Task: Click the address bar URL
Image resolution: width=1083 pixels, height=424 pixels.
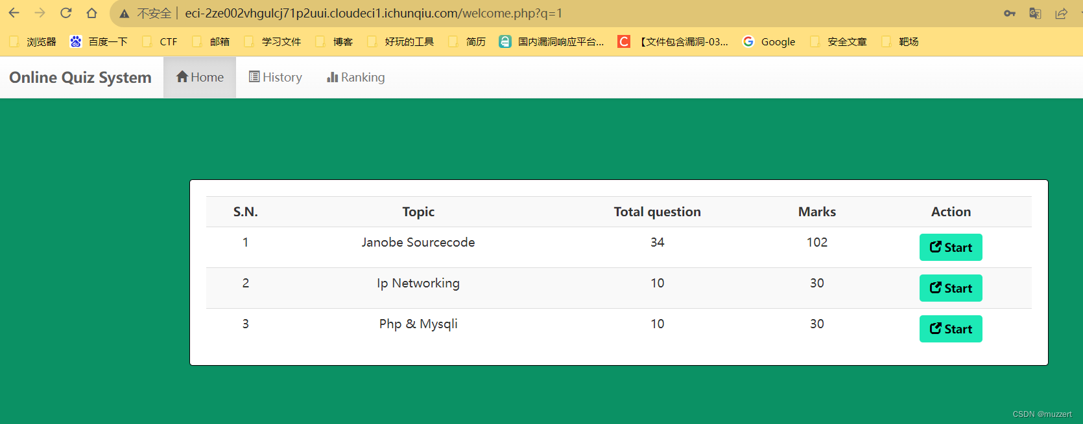Action: 374,14
